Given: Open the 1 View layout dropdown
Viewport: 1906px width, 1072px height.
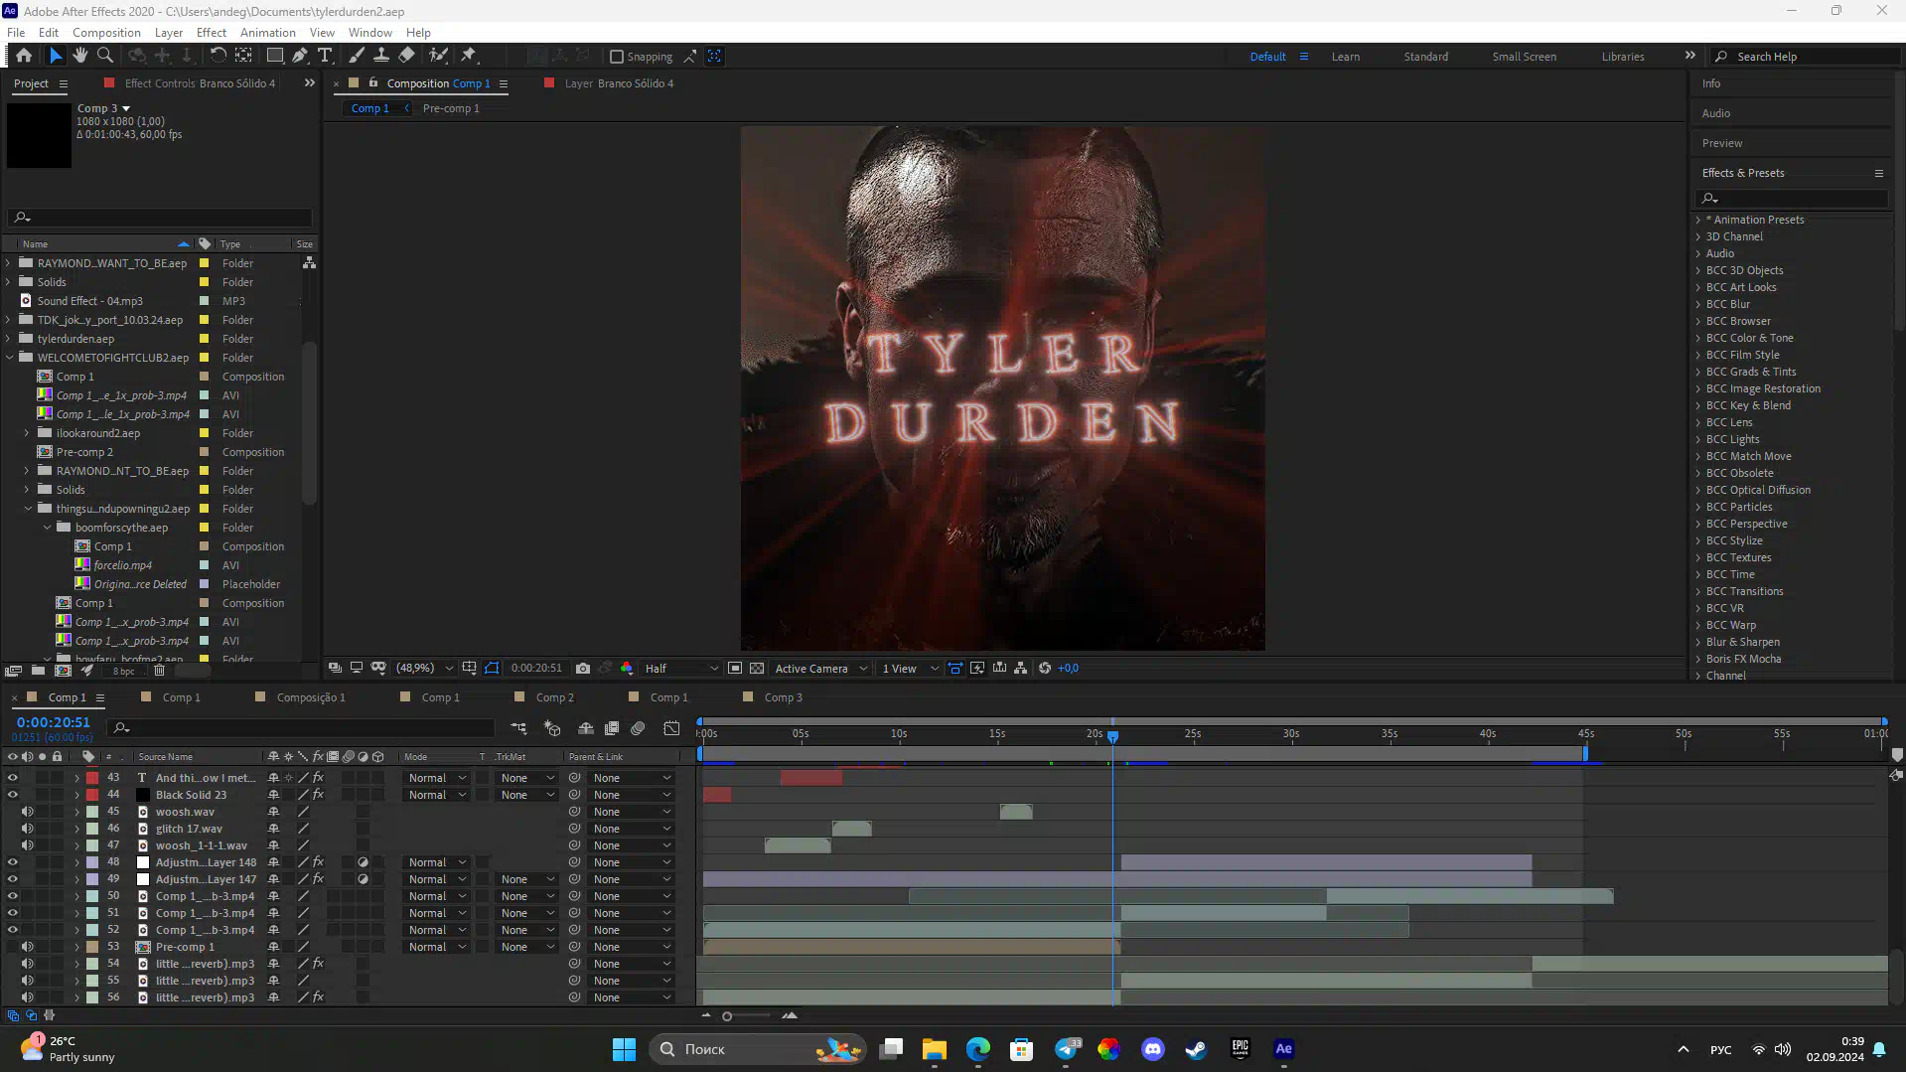Looking at the screenshot, I should (909, 669).
